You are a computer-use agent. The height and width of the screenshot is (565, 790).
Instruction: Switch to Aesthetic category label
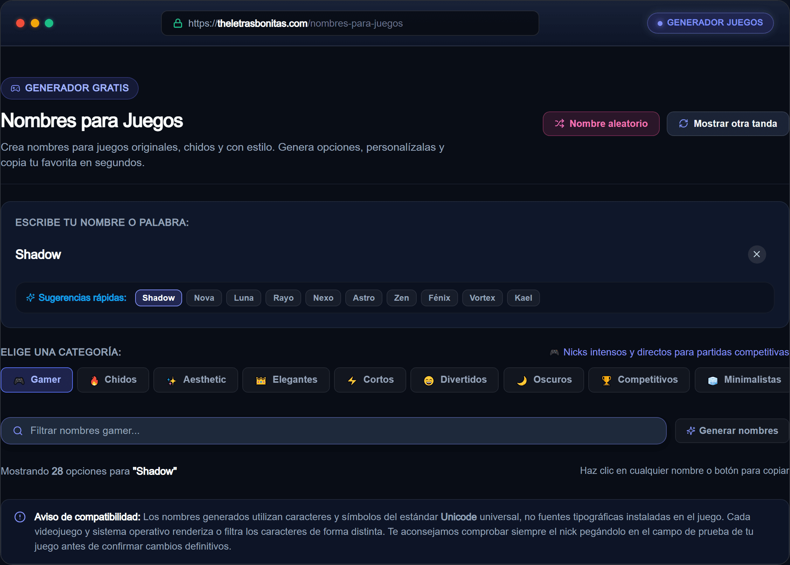tap(205, 380)
